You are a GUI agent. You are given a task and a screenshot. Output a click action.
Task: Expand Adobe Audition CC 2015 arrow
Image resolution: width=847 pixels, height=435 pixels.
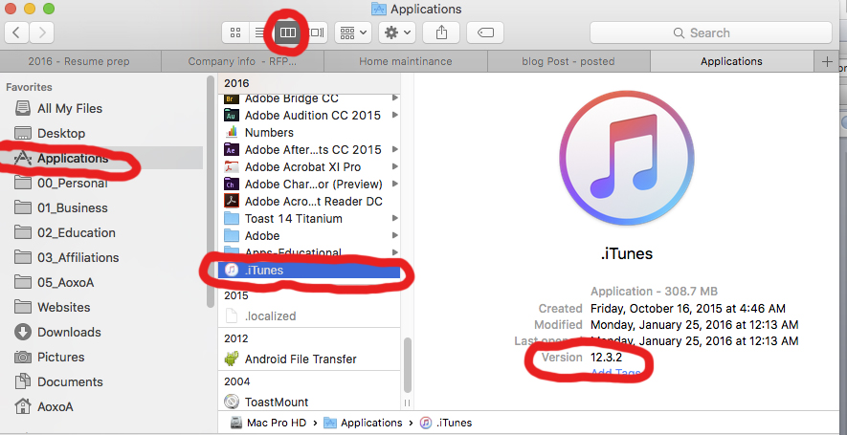pyautogui.click(x=395, y=116)
